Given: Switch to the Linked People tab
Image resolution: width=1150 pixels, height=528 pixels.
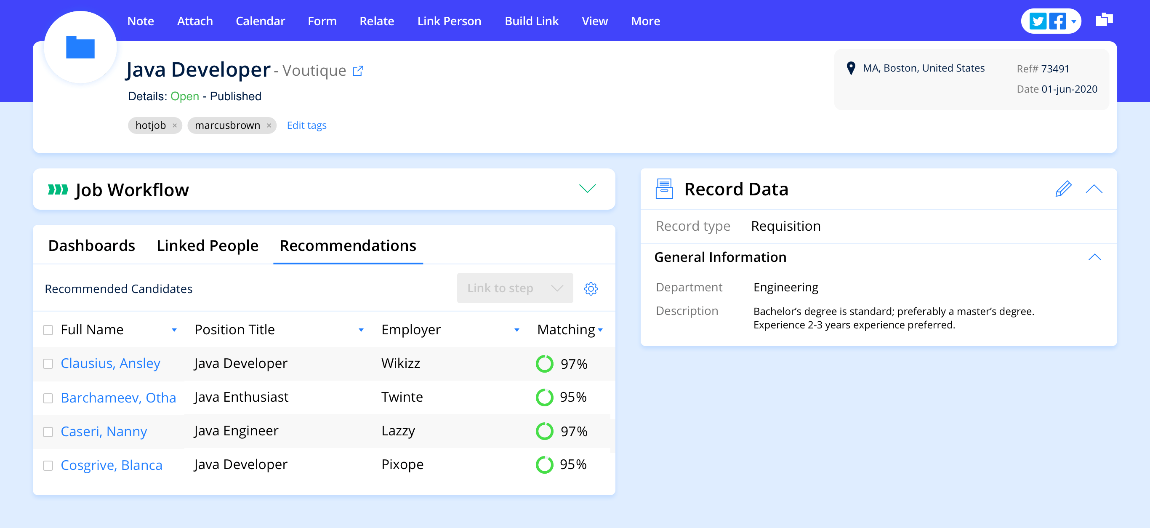Looking at the screenshot, I should (208, 245).
